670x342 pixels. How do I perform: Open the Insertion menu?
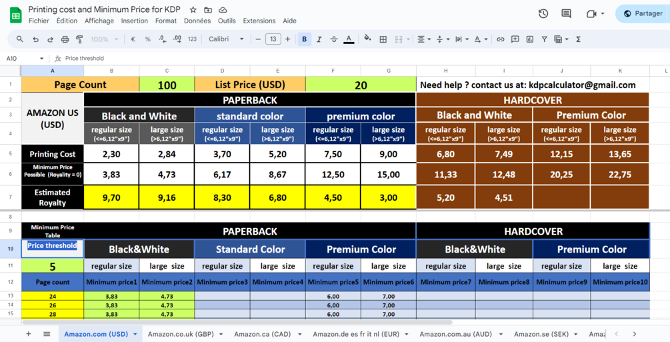[135, 21]
